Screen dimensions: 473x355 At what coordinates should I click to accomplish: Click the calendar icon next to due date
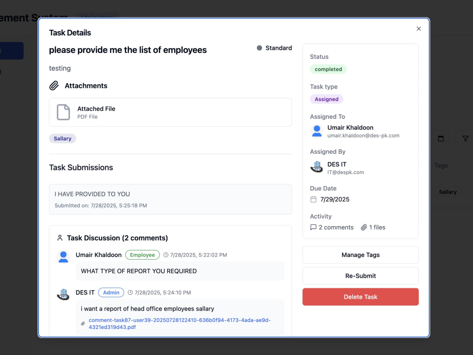coord(314,200)
